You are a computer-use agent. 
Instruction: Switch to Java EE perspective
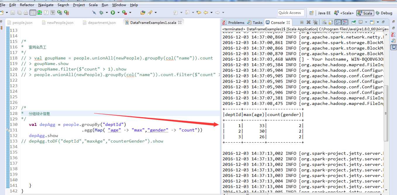pyautogui.click(x=324, y=13)
